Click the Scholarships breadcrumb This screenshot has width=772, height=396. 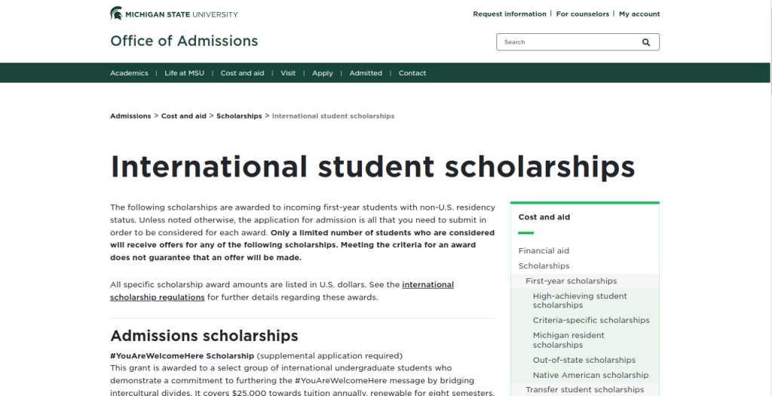pos(239,116)
